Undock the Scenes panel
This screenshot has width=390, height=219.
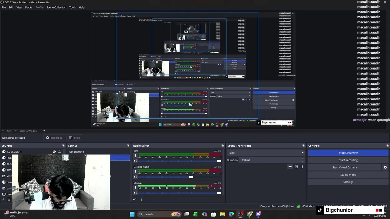coord(128,146)
